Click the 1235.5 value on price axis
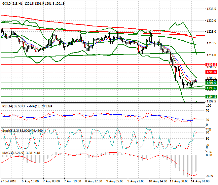This screenshot has width=218, height=185. pyautogui.click(x=211, y=9)
